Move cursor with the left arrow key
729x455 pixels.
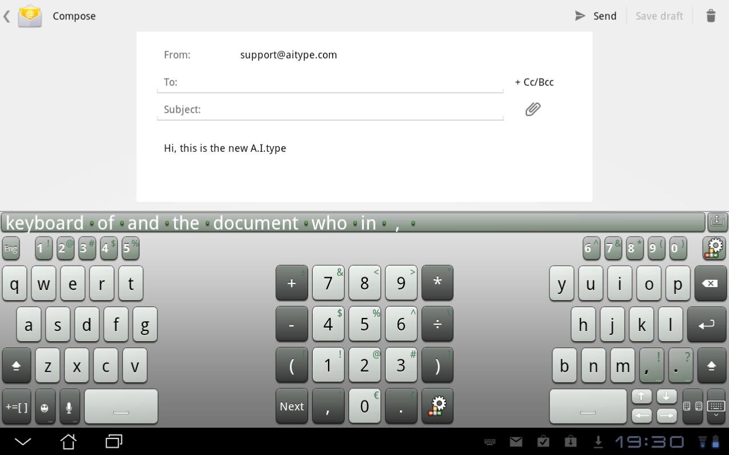(x=642, y=415)
